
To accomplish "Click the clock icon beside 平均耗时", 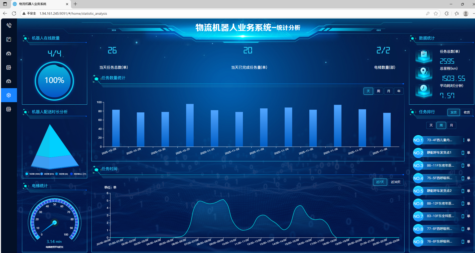I will 424,89.
